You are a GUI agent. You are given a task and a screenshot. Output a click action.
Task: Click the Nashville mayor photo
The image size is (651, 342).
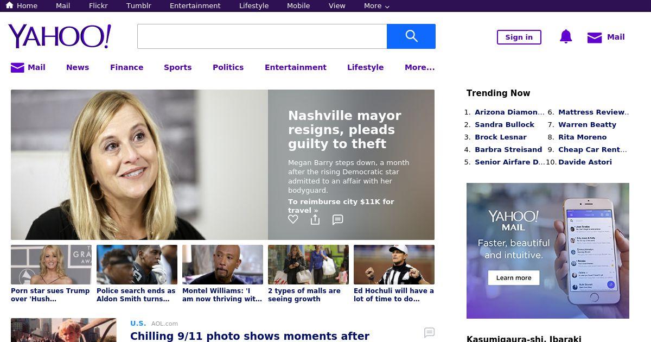coord(139,164)
